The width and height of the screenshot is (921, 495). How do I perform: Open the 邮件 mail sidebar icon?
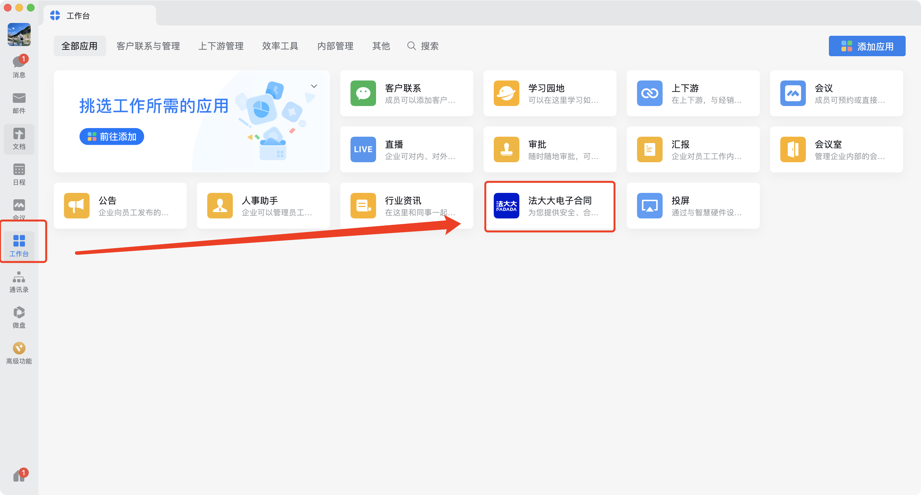click(19, 103)
